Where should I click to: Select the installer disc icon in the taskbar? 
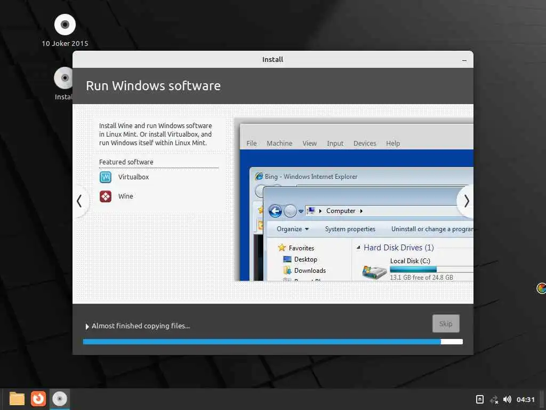pyautogui.click(x=60, y=399)
